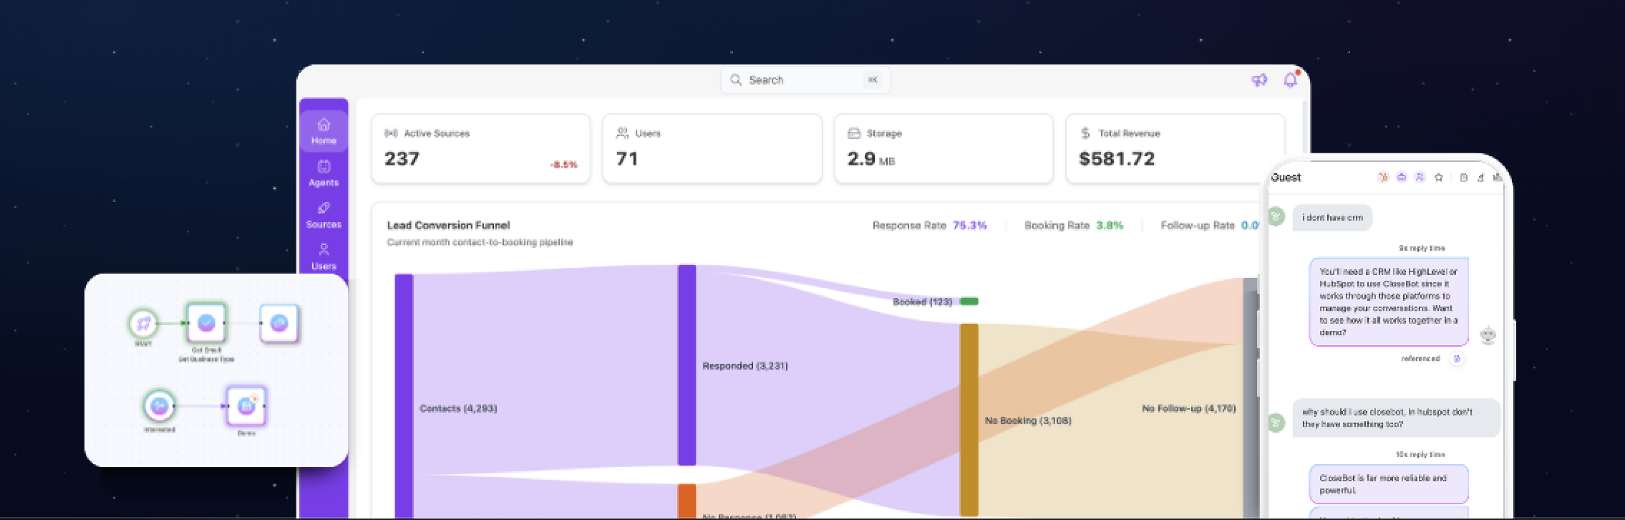Click the 'i dont have crm' chat message
1625x520 pixels.
[x=1332, y=218]
